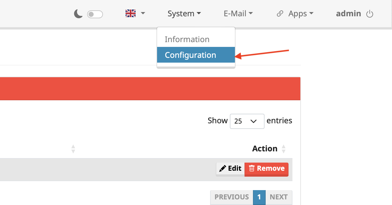Viewport: 392px width, 205px height.
Task: Open the Show entries count dropdown
Action: 247,121
